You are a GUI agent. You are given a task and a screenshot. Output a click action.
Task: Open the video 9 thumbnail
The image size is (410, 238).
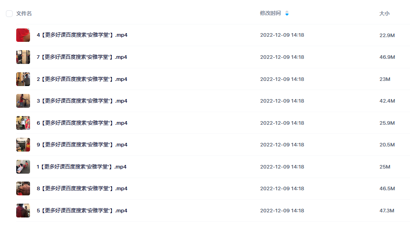23,145
